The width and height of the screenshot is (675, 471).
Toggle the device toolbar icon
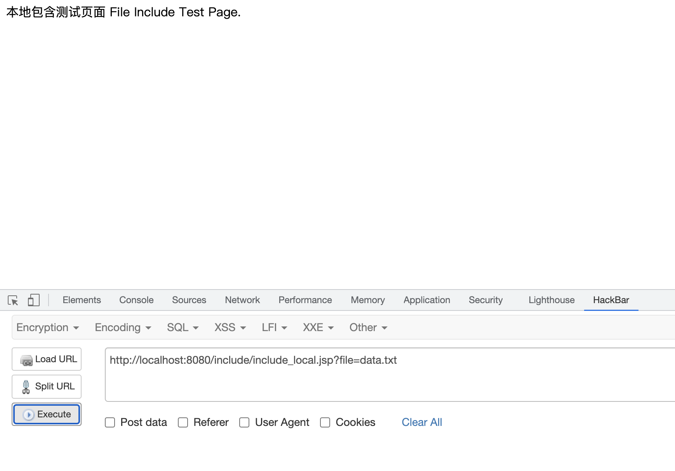click(34, 300)
